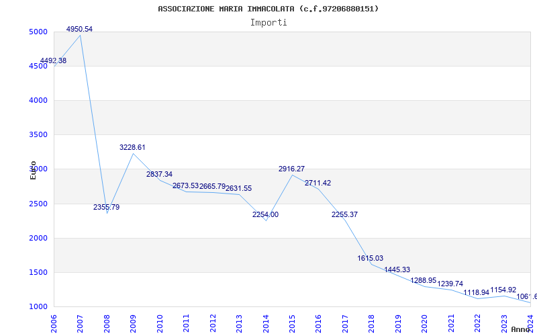Click x-axis year label 2009
This screenshot has height=336, width=537.
[133, 323]
